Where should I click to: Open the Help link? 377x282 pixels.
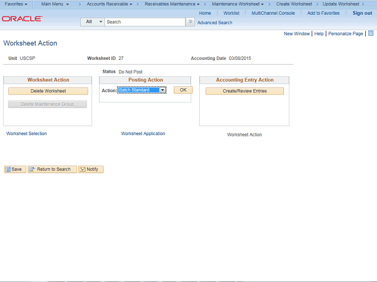pos(319,33)
